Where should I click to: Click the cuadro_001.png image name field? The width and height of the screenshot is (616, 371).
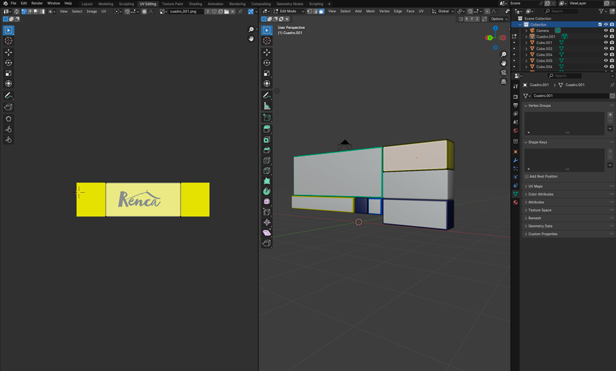click(x=186, y=12)
